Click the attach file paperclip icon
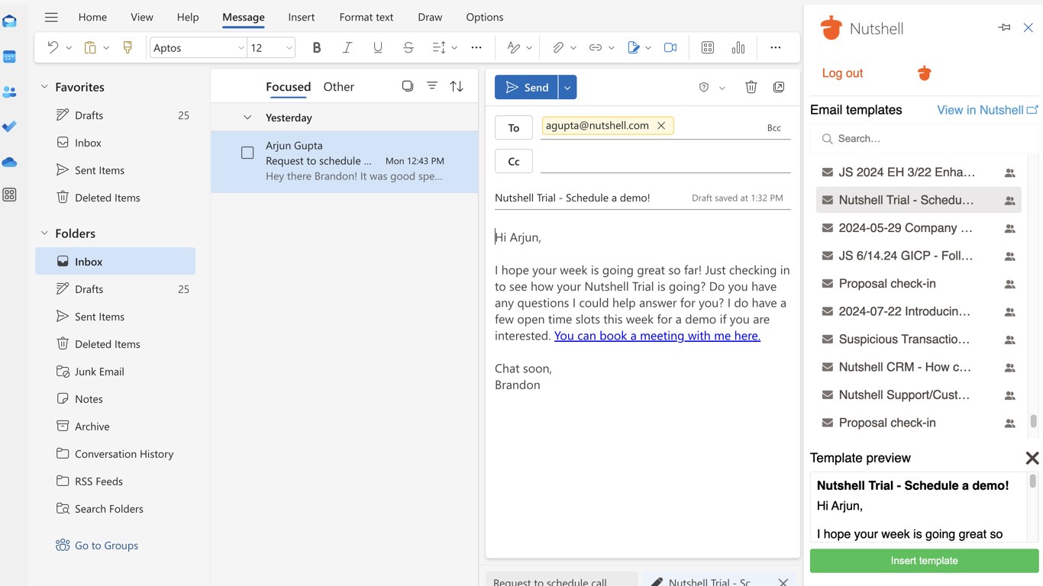 (558, 47)
